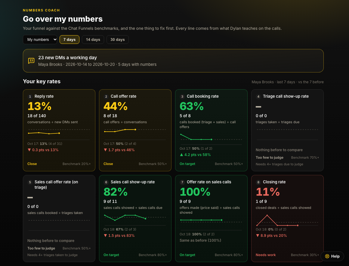Viewport: 349px width, 266px height.
Task: Click the number 7 badge on Offer rate
Action: point(182,182)
